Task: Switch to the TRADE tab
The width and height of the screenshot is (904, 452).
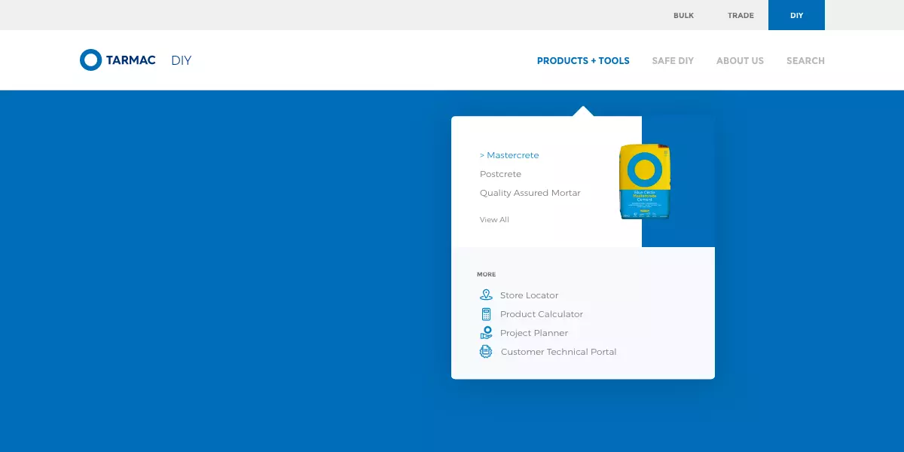Action: (x=741, y=15)
